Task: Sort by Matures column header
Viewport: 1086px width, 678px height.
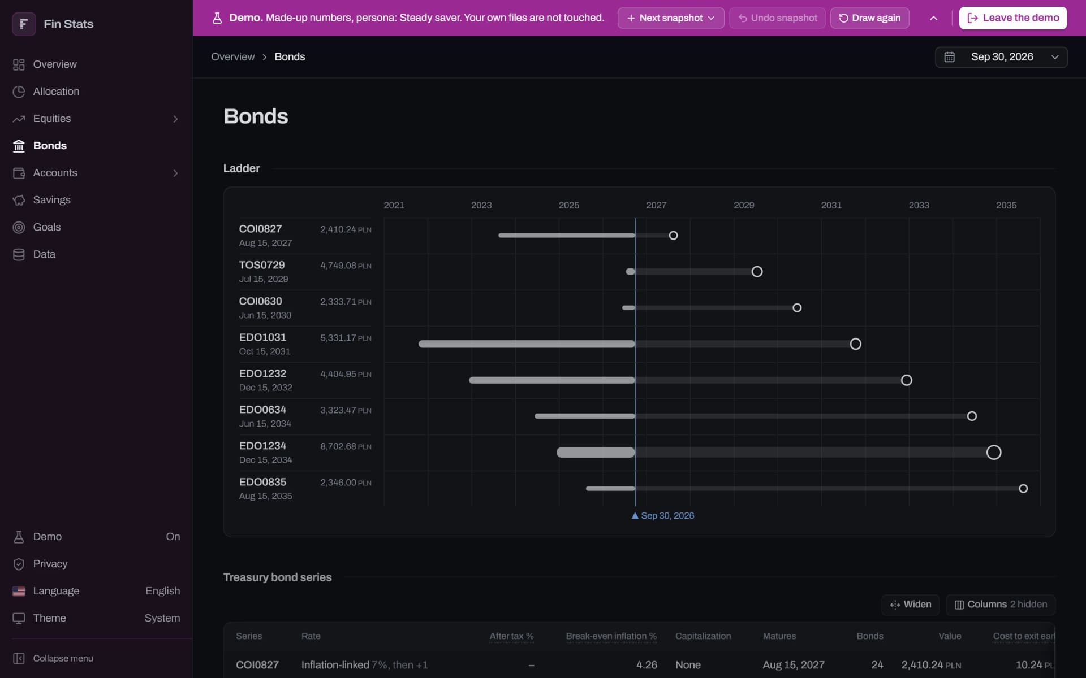Action: [x=779, y=636]
